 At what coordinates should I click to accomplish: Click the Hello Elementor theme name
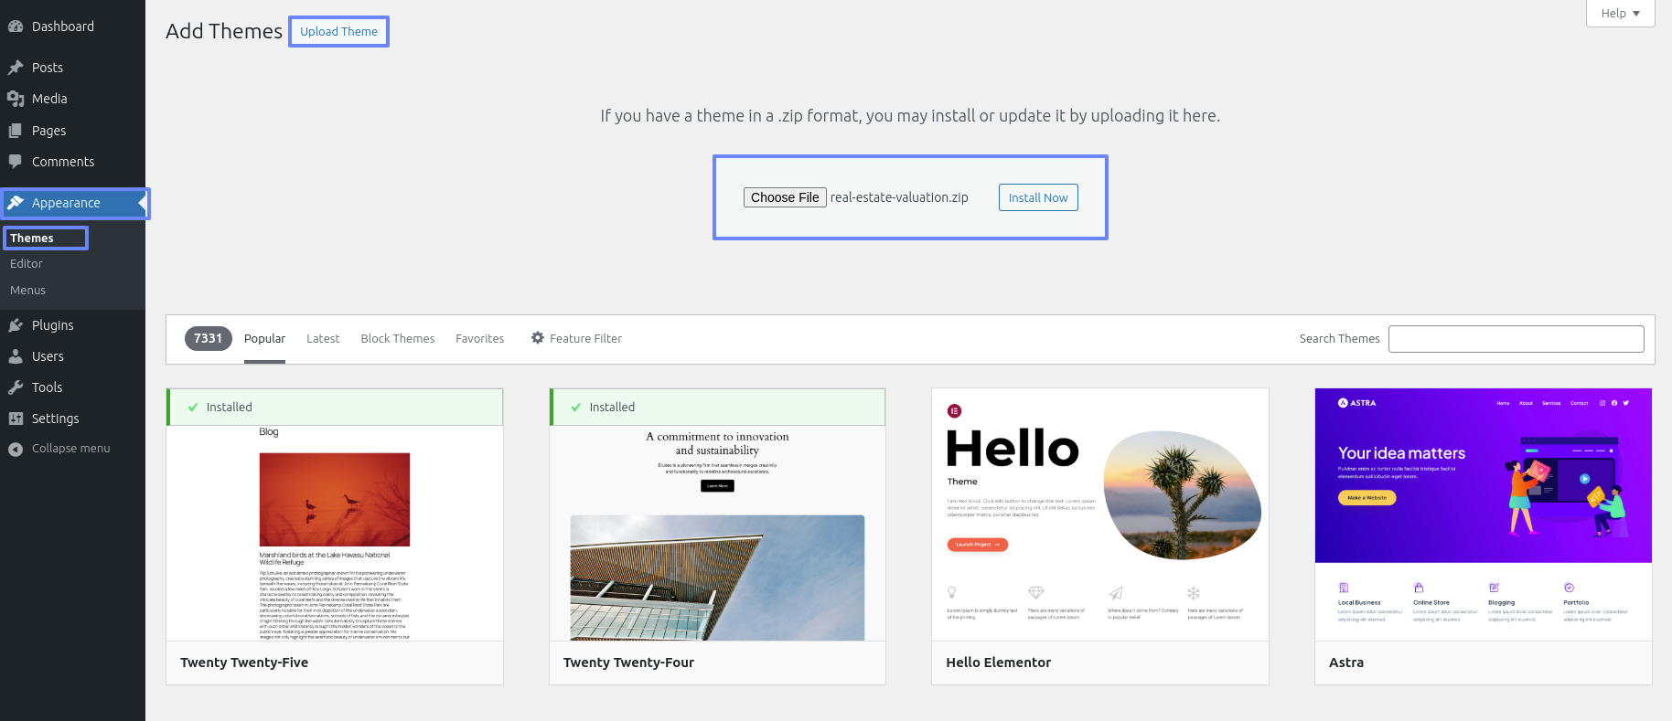tap(999, 663)
